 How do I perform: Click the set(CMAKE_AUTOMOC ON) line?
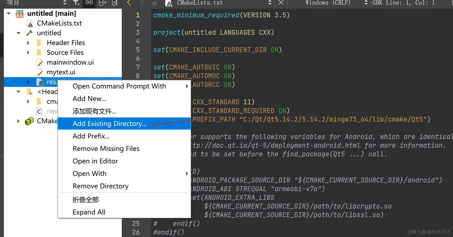(194, 76)
